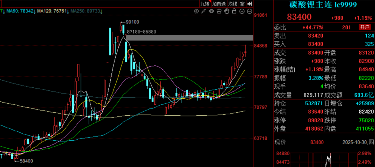Zoom in with the plus icon
Viewport: 375px width, 167px height.
coord(242,11)
